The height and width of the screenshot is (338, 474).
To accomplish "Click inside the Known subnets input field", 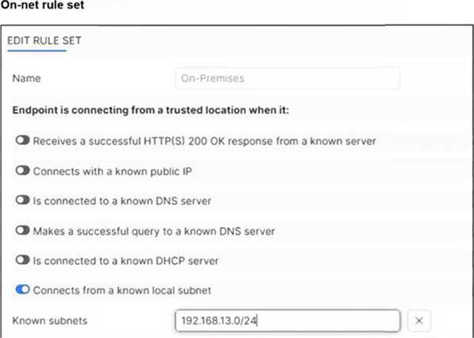I will pyautogui.click(x=287, y=321).
